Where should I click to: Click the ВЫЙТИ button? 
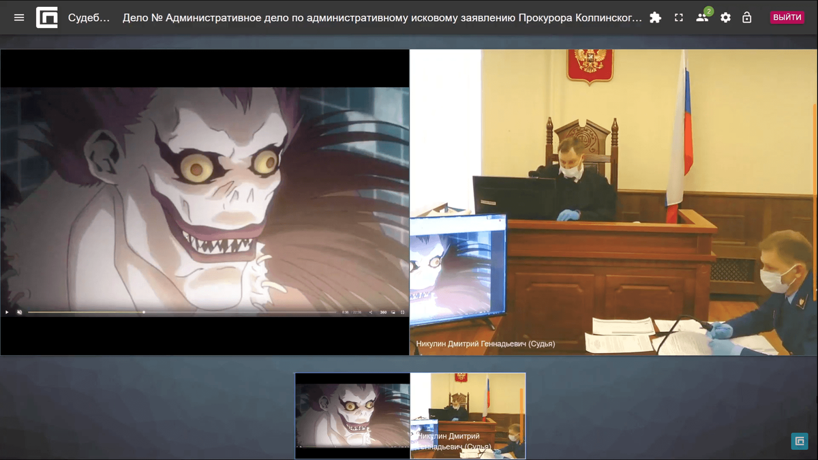click(787, 18)
